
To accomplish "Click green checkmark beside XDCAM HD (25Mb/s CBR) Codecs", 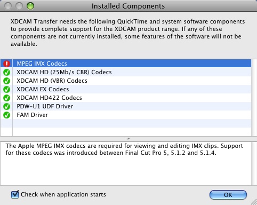I will [6, 72].
